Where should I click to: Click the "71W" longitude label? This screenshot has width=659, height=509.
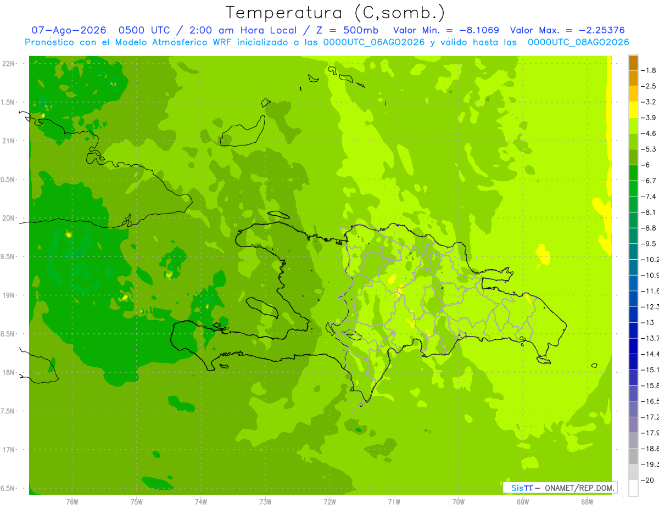point(394,501)
